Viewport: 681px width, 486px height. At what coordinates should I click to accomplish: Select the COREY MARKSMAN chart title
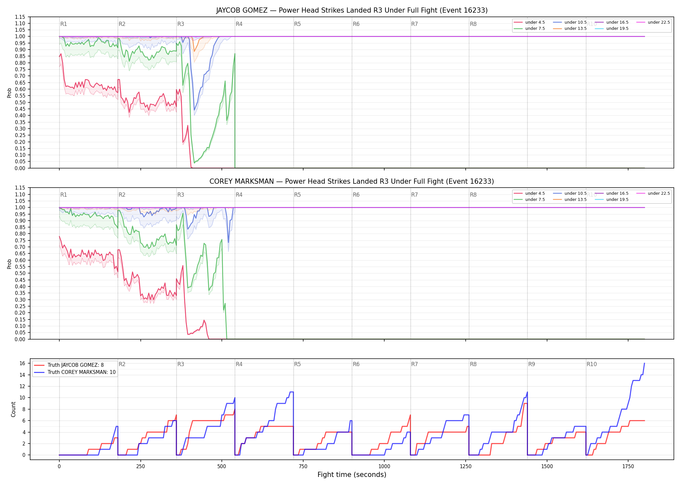point(352,181)
